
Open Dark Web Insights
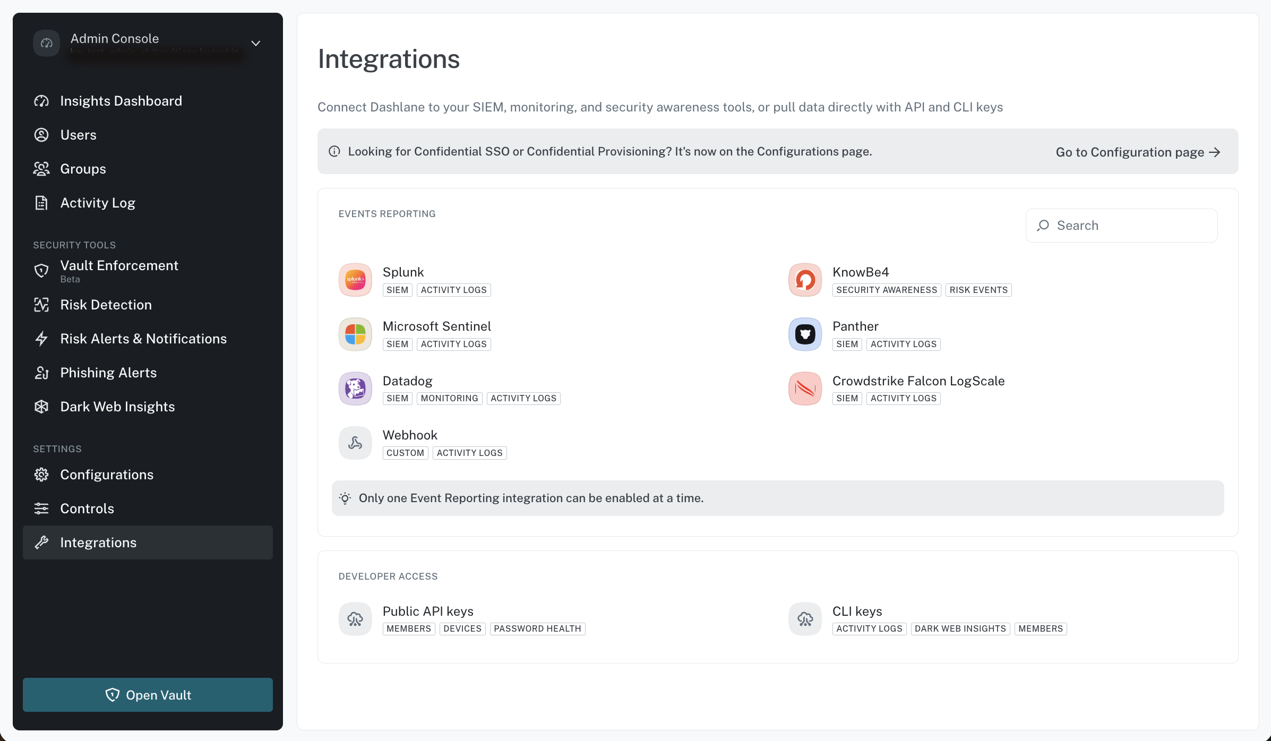pos(148,407)
